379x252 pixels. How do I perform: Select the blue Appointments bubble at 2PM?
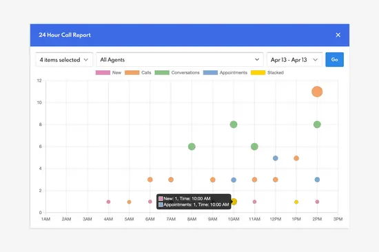pyautogui.click(x=317, y=180)
